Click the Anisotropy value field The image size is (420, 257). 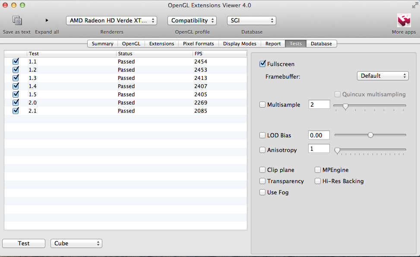319,149
